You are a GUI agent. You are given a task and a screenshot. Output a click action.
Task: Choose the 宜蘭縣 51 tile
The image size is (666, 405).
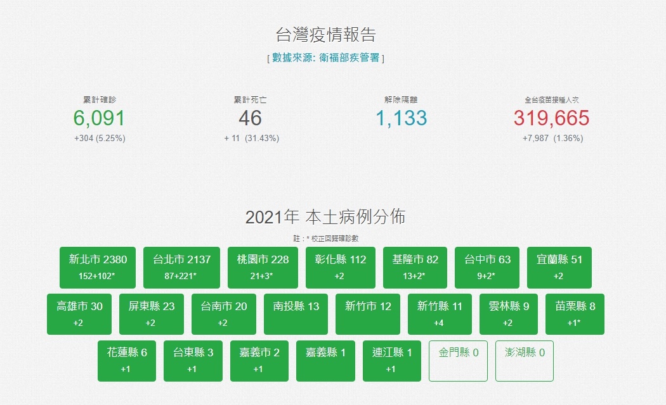[x=559, y=267]
